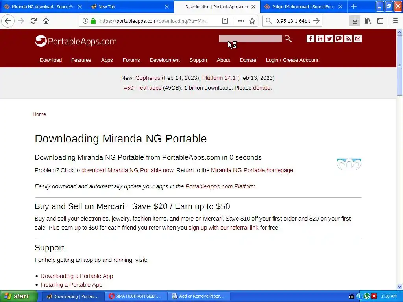Click the taskbar clock 1:18 AM
The width and height of the screenshot is (403, 302).
(388, 296)
